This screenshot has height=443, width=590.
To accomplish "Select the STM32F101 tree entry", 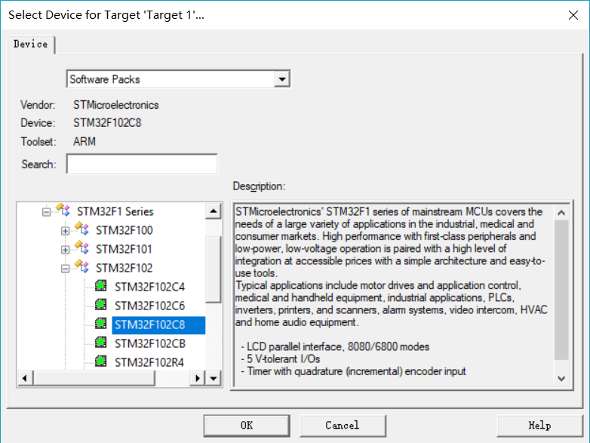I will (124, 249).
